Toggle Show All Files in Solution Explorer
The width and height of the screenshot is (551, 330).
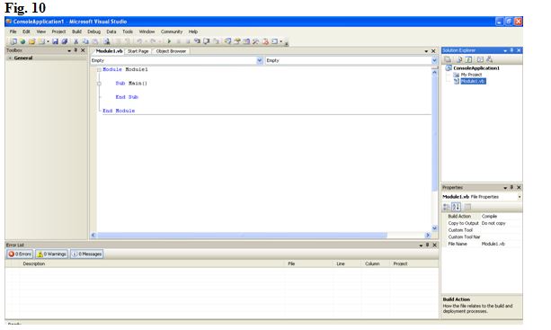[x=459, y=59]
